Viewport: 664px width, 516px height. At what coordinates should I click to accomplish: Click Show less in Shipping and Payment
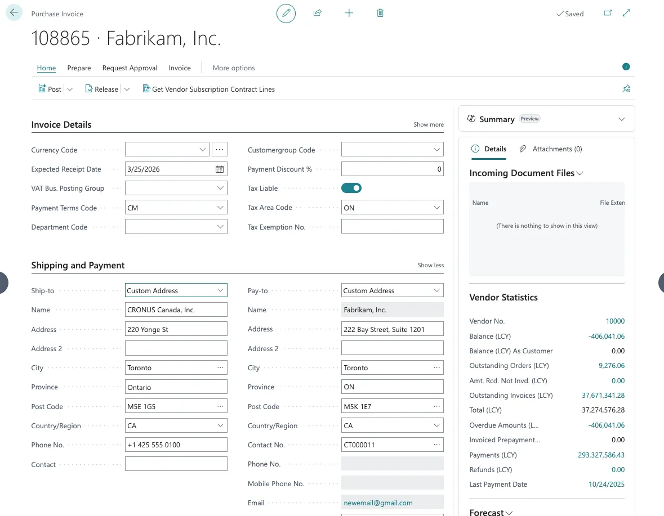[x=431, y=265]
